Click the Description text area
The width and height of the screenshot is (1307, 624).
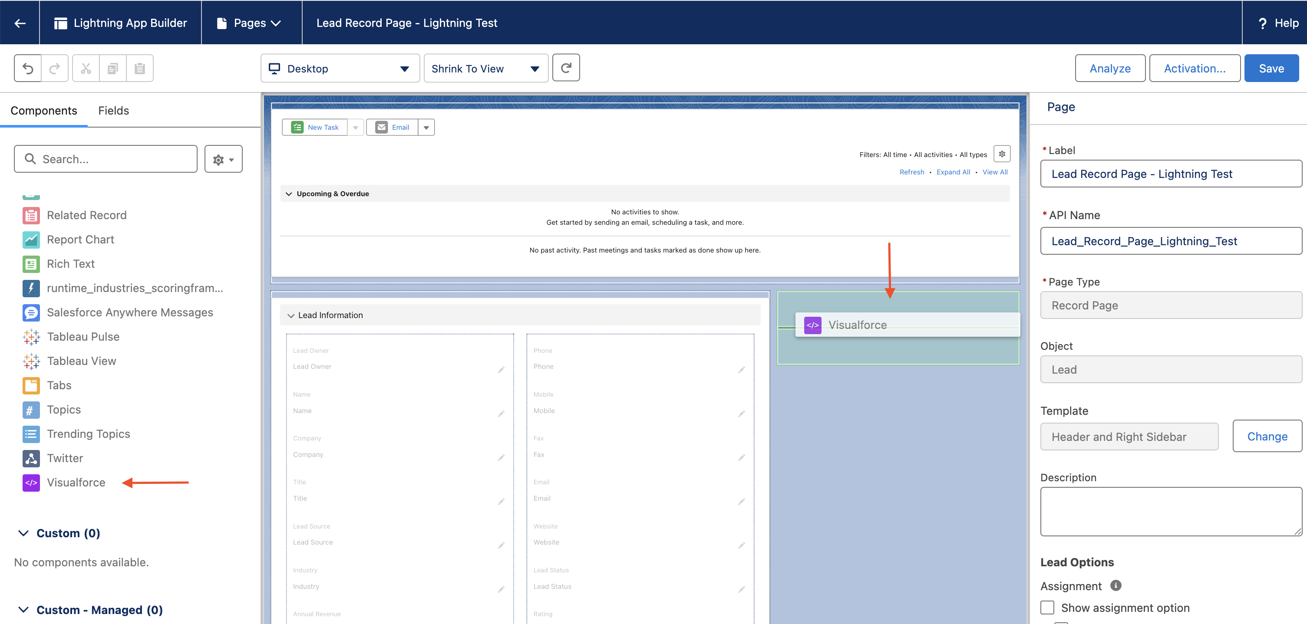[1171, 512]
